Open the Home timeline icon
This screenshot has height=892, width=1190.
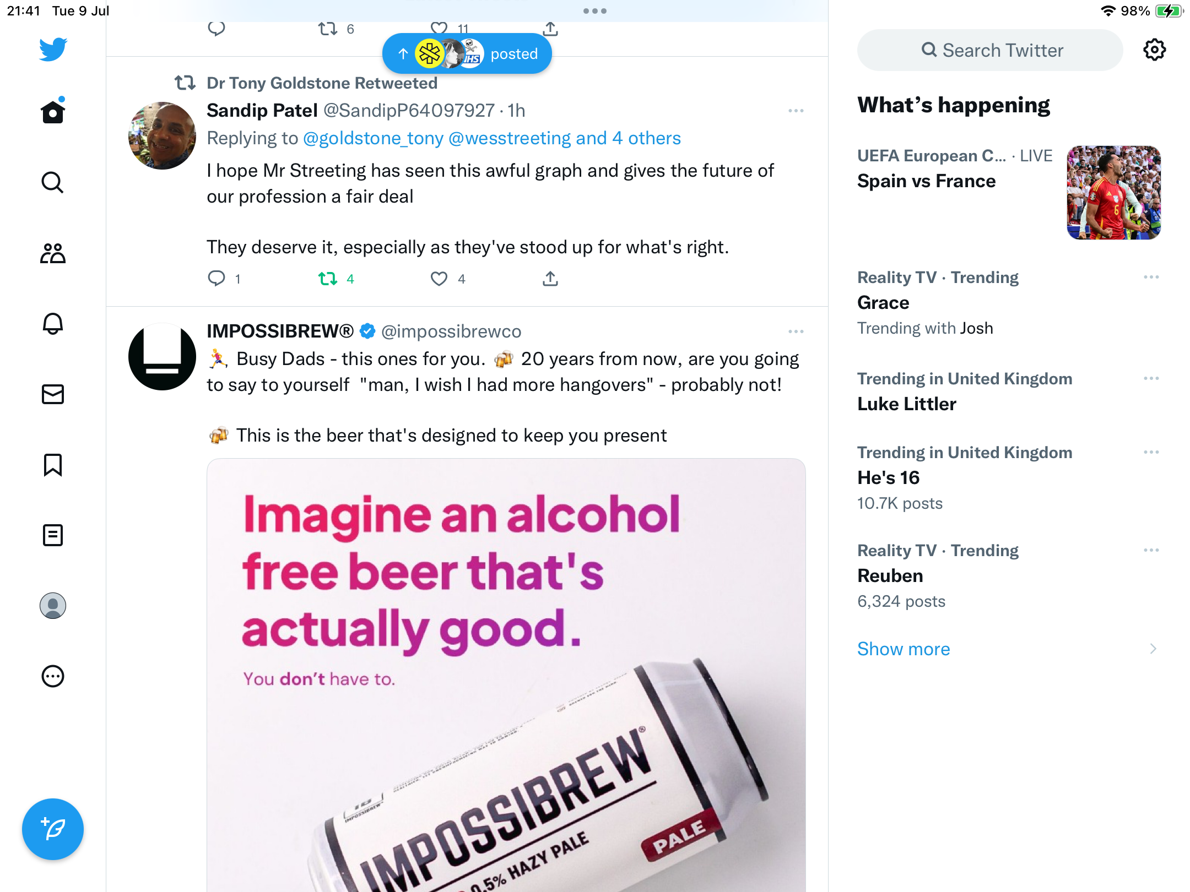[x=53, y=112]
